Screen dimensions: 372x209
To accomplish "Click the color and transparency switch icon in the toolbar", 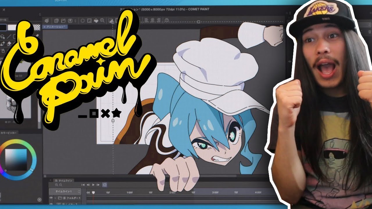I will pos(111,21).
